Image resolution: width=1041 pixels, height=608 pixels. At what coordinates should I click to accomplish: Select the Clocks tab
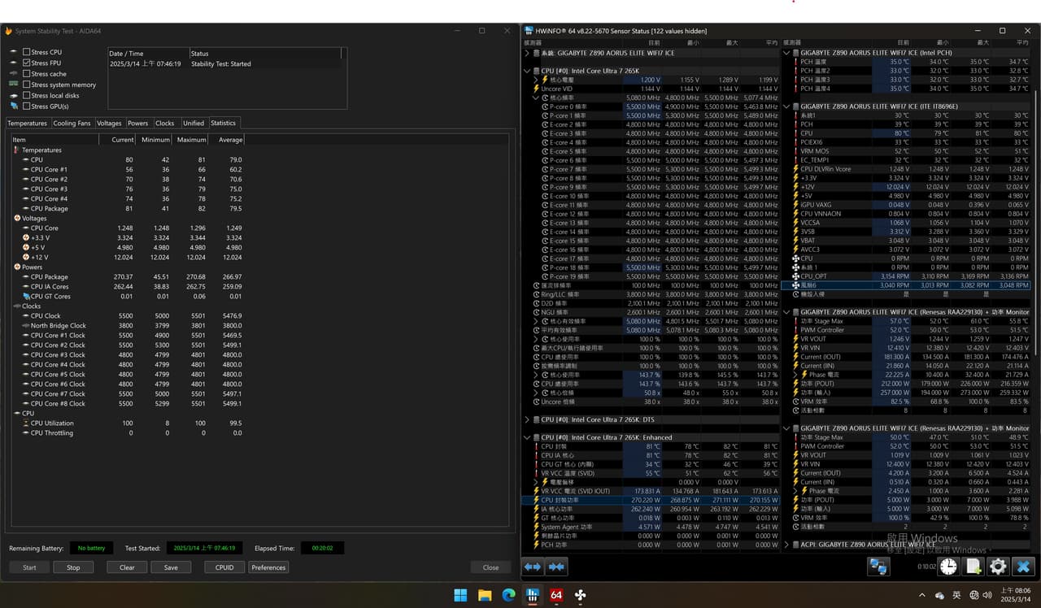[x=165, y=124]
